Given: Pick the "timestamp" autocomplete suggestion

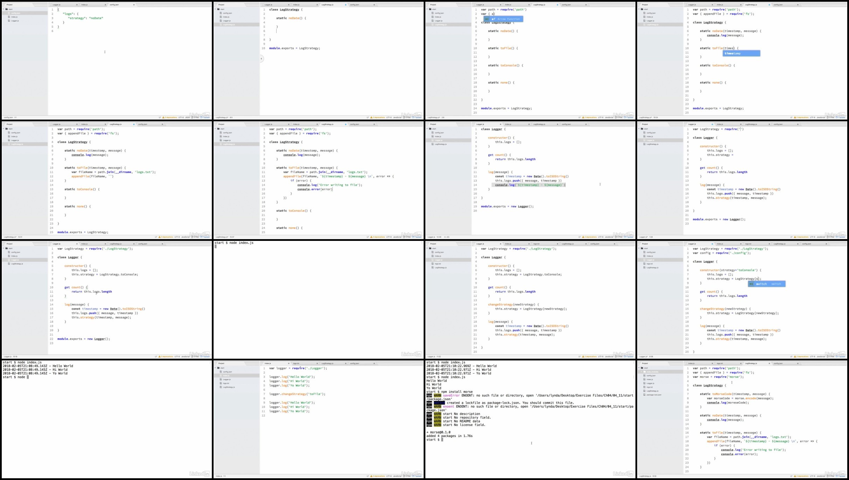Looking at the screenshot, I should tap(741, 53).
